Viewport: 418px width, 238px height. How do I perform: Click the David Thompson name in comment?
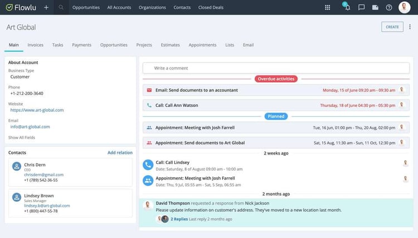(173, 203)
